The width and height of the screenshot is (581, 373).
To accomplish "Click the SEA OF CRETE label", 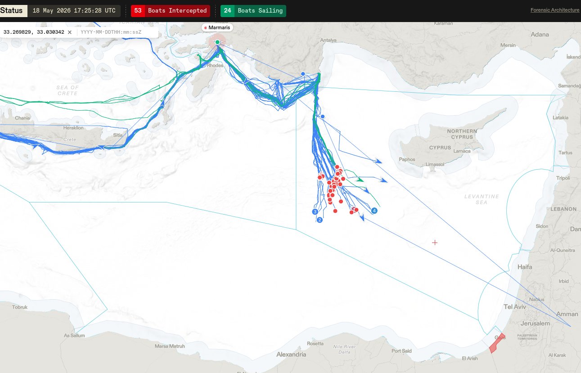I will point(68,90).
